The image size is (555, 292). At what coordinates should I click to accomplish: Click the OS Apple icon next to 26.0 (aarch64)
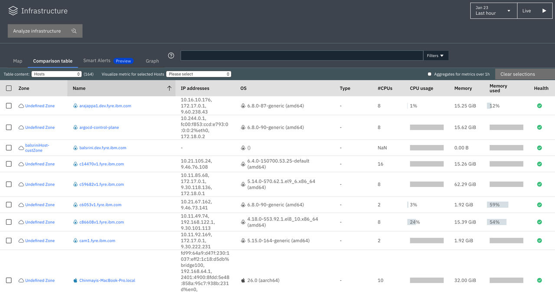click(243, 281)
